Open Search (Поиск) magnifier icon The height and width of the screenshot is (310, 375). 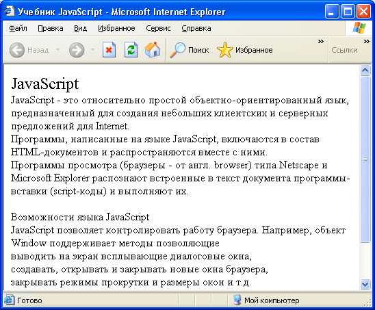177,50
